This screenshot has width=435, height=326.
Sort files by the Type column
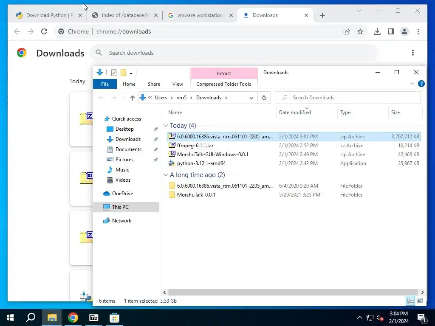coord(363,112)
